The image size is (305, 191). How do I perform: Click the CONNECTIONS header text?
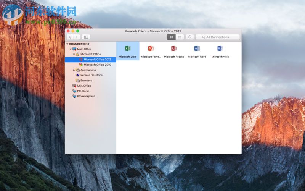click(79, 44)
